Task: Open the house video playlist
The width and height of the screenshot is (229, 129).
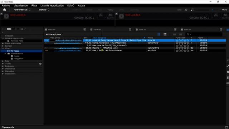Action: click(17, 56)
